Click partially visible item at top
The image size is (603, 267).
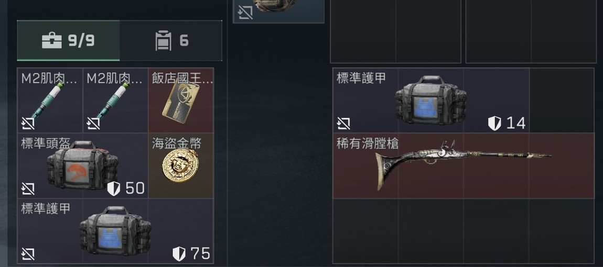pyautogui.click(x=278, y=11)
